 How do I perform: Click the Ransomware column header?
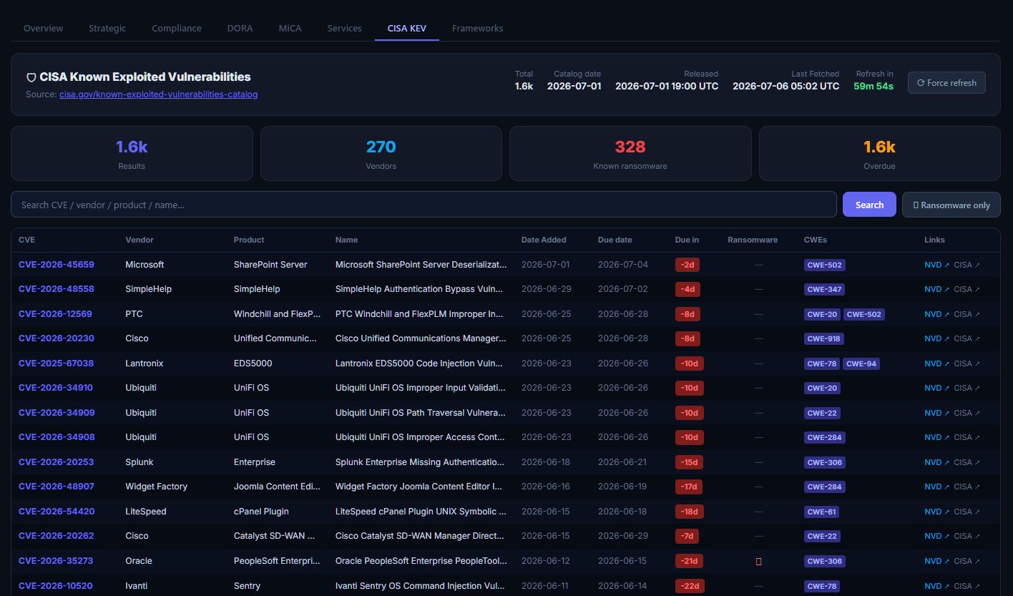tap(753, 240)
